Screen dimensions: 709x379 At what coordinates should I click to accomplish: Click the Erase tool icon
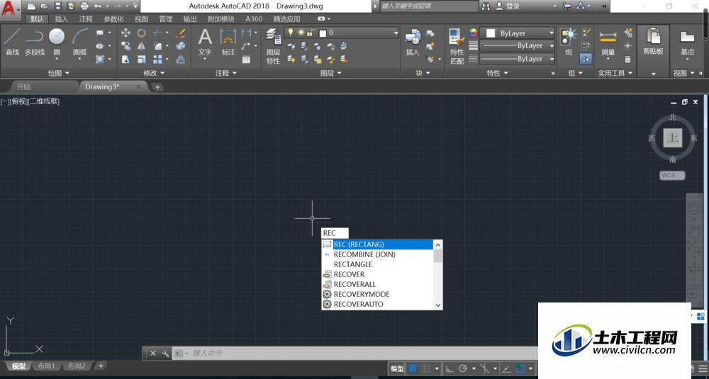[181, 33]
